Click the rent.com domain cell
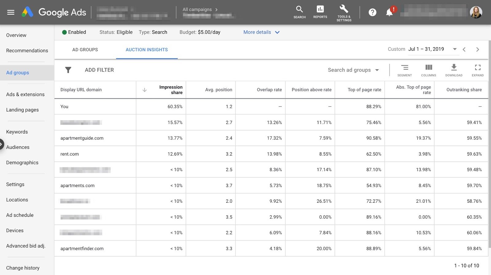This screenshot has width=491, height=275. 70,154
